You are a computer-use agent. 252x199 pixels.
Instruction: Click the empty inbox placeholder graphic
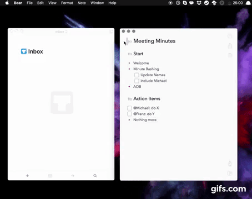point(62,102)
